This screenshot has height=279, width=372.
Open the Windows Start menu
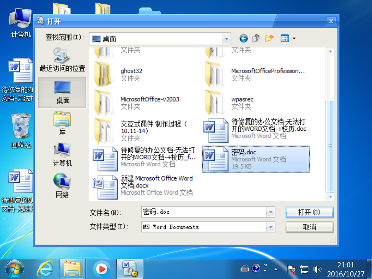click(15, 269)
